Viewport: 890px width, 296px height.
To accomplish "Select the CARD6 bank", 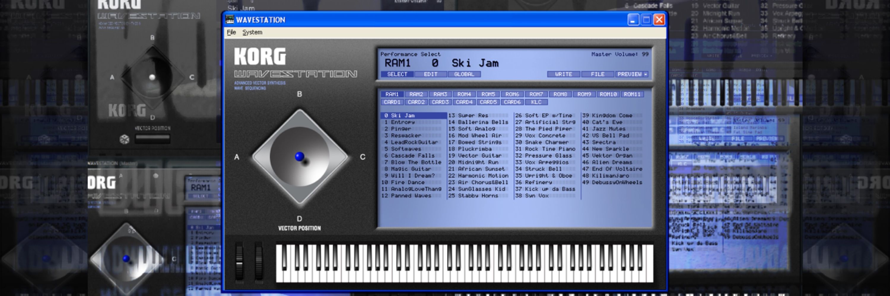I will [512, 102].
